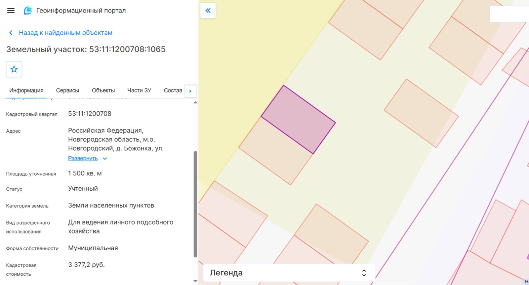
Task: Collapse the side panel with double-arrow button
Action: tap(208, 11)
